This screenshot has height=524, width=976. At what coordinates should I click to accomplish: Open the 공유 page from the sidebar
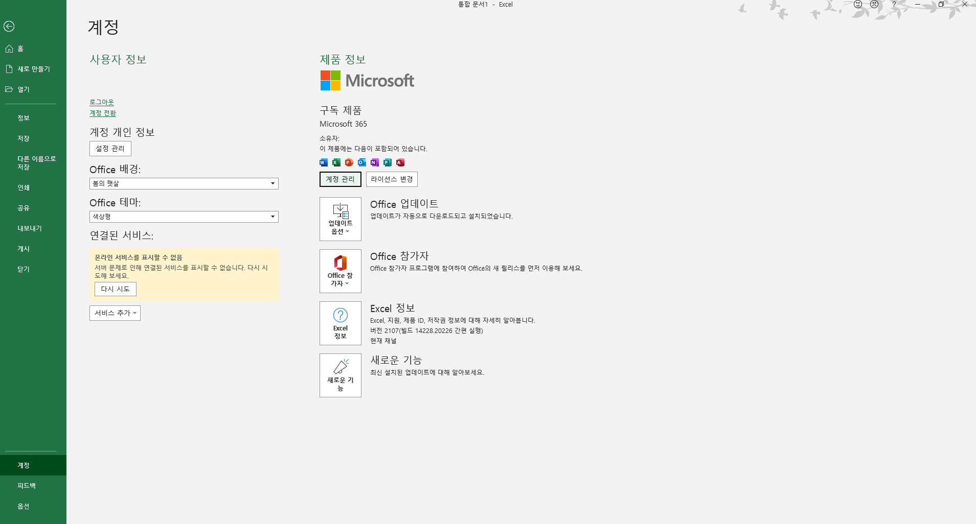click(33, 208)
